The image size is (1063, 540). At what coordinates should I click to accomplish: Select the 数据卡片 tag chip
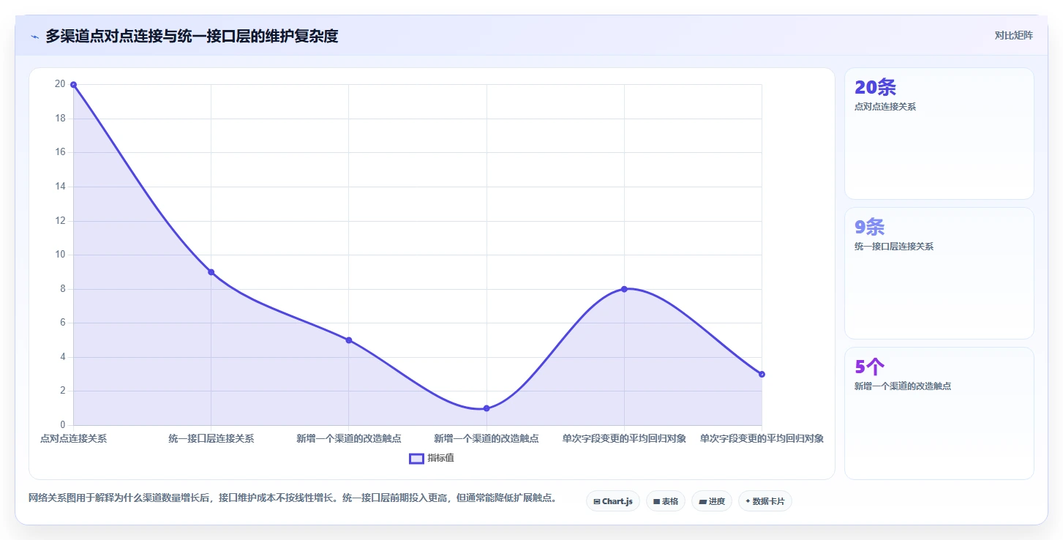point(765,501)
